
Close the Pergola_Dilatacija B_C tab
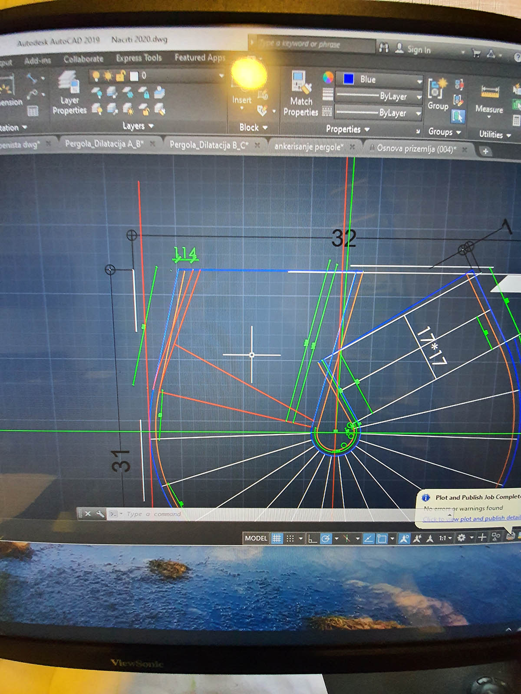[x=257, y=145]
